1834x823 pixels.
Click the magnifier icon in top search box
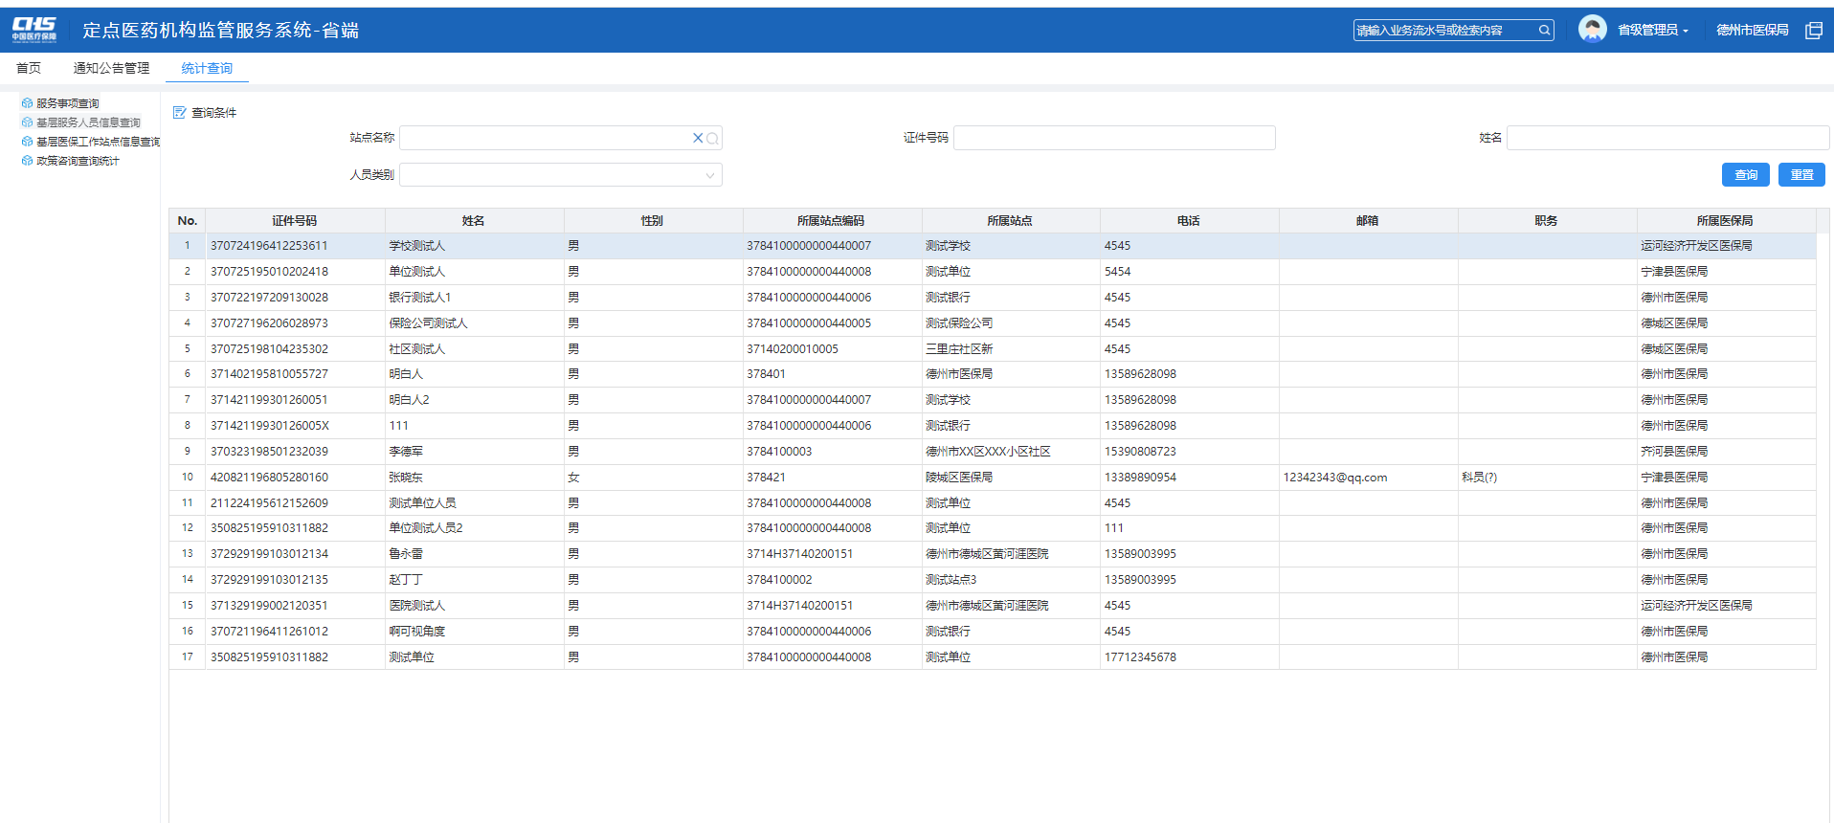click(x=1544, y=31)
